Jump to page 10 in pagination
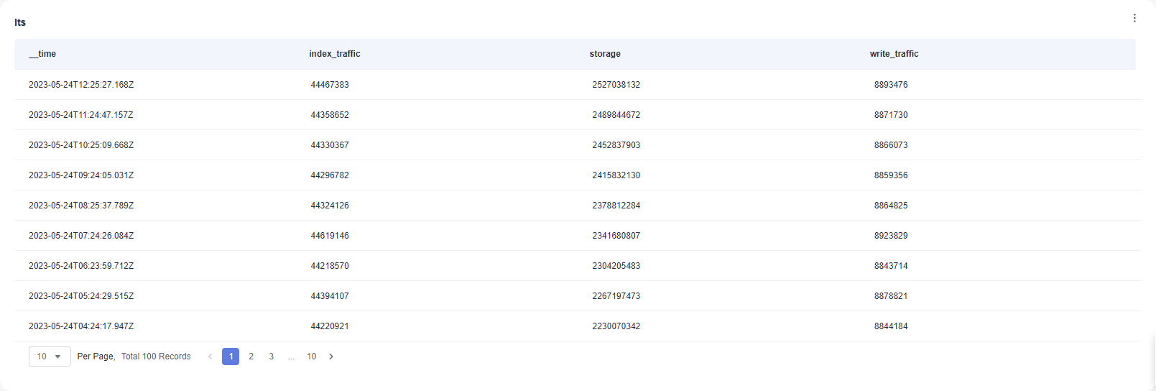 (x=312, y=356)
